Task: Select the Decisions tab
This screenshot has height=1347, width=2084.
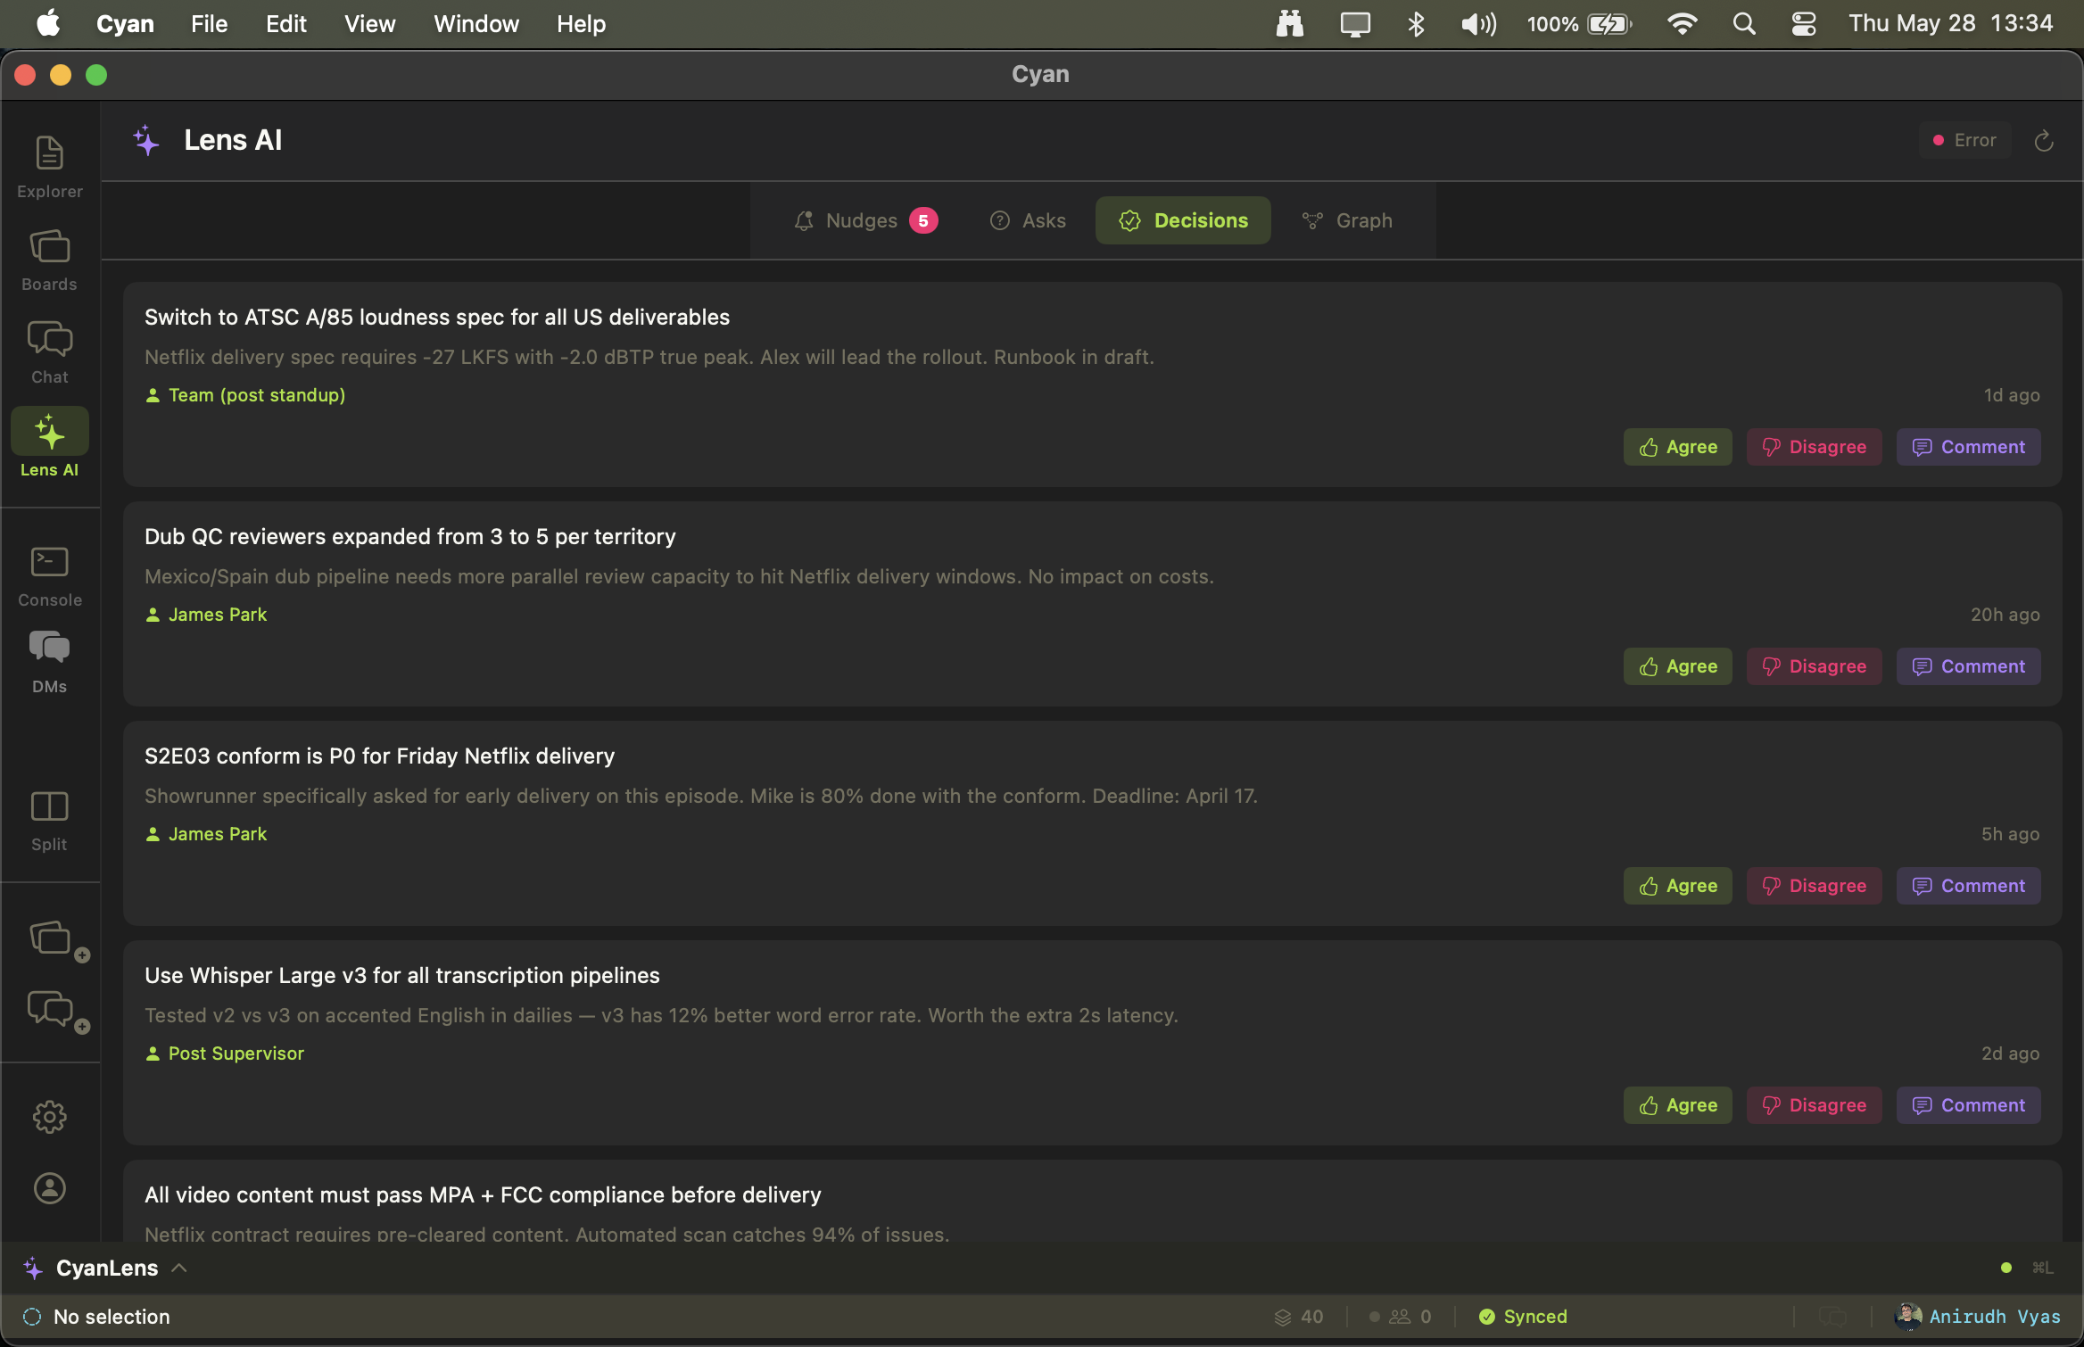Action: (x=1183, y=220)
